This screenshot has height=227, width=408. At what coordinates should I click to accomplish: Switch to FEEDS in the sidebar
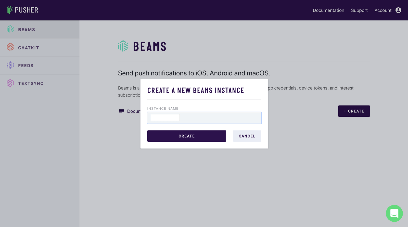pyautogui.click(x=26, y=65)
